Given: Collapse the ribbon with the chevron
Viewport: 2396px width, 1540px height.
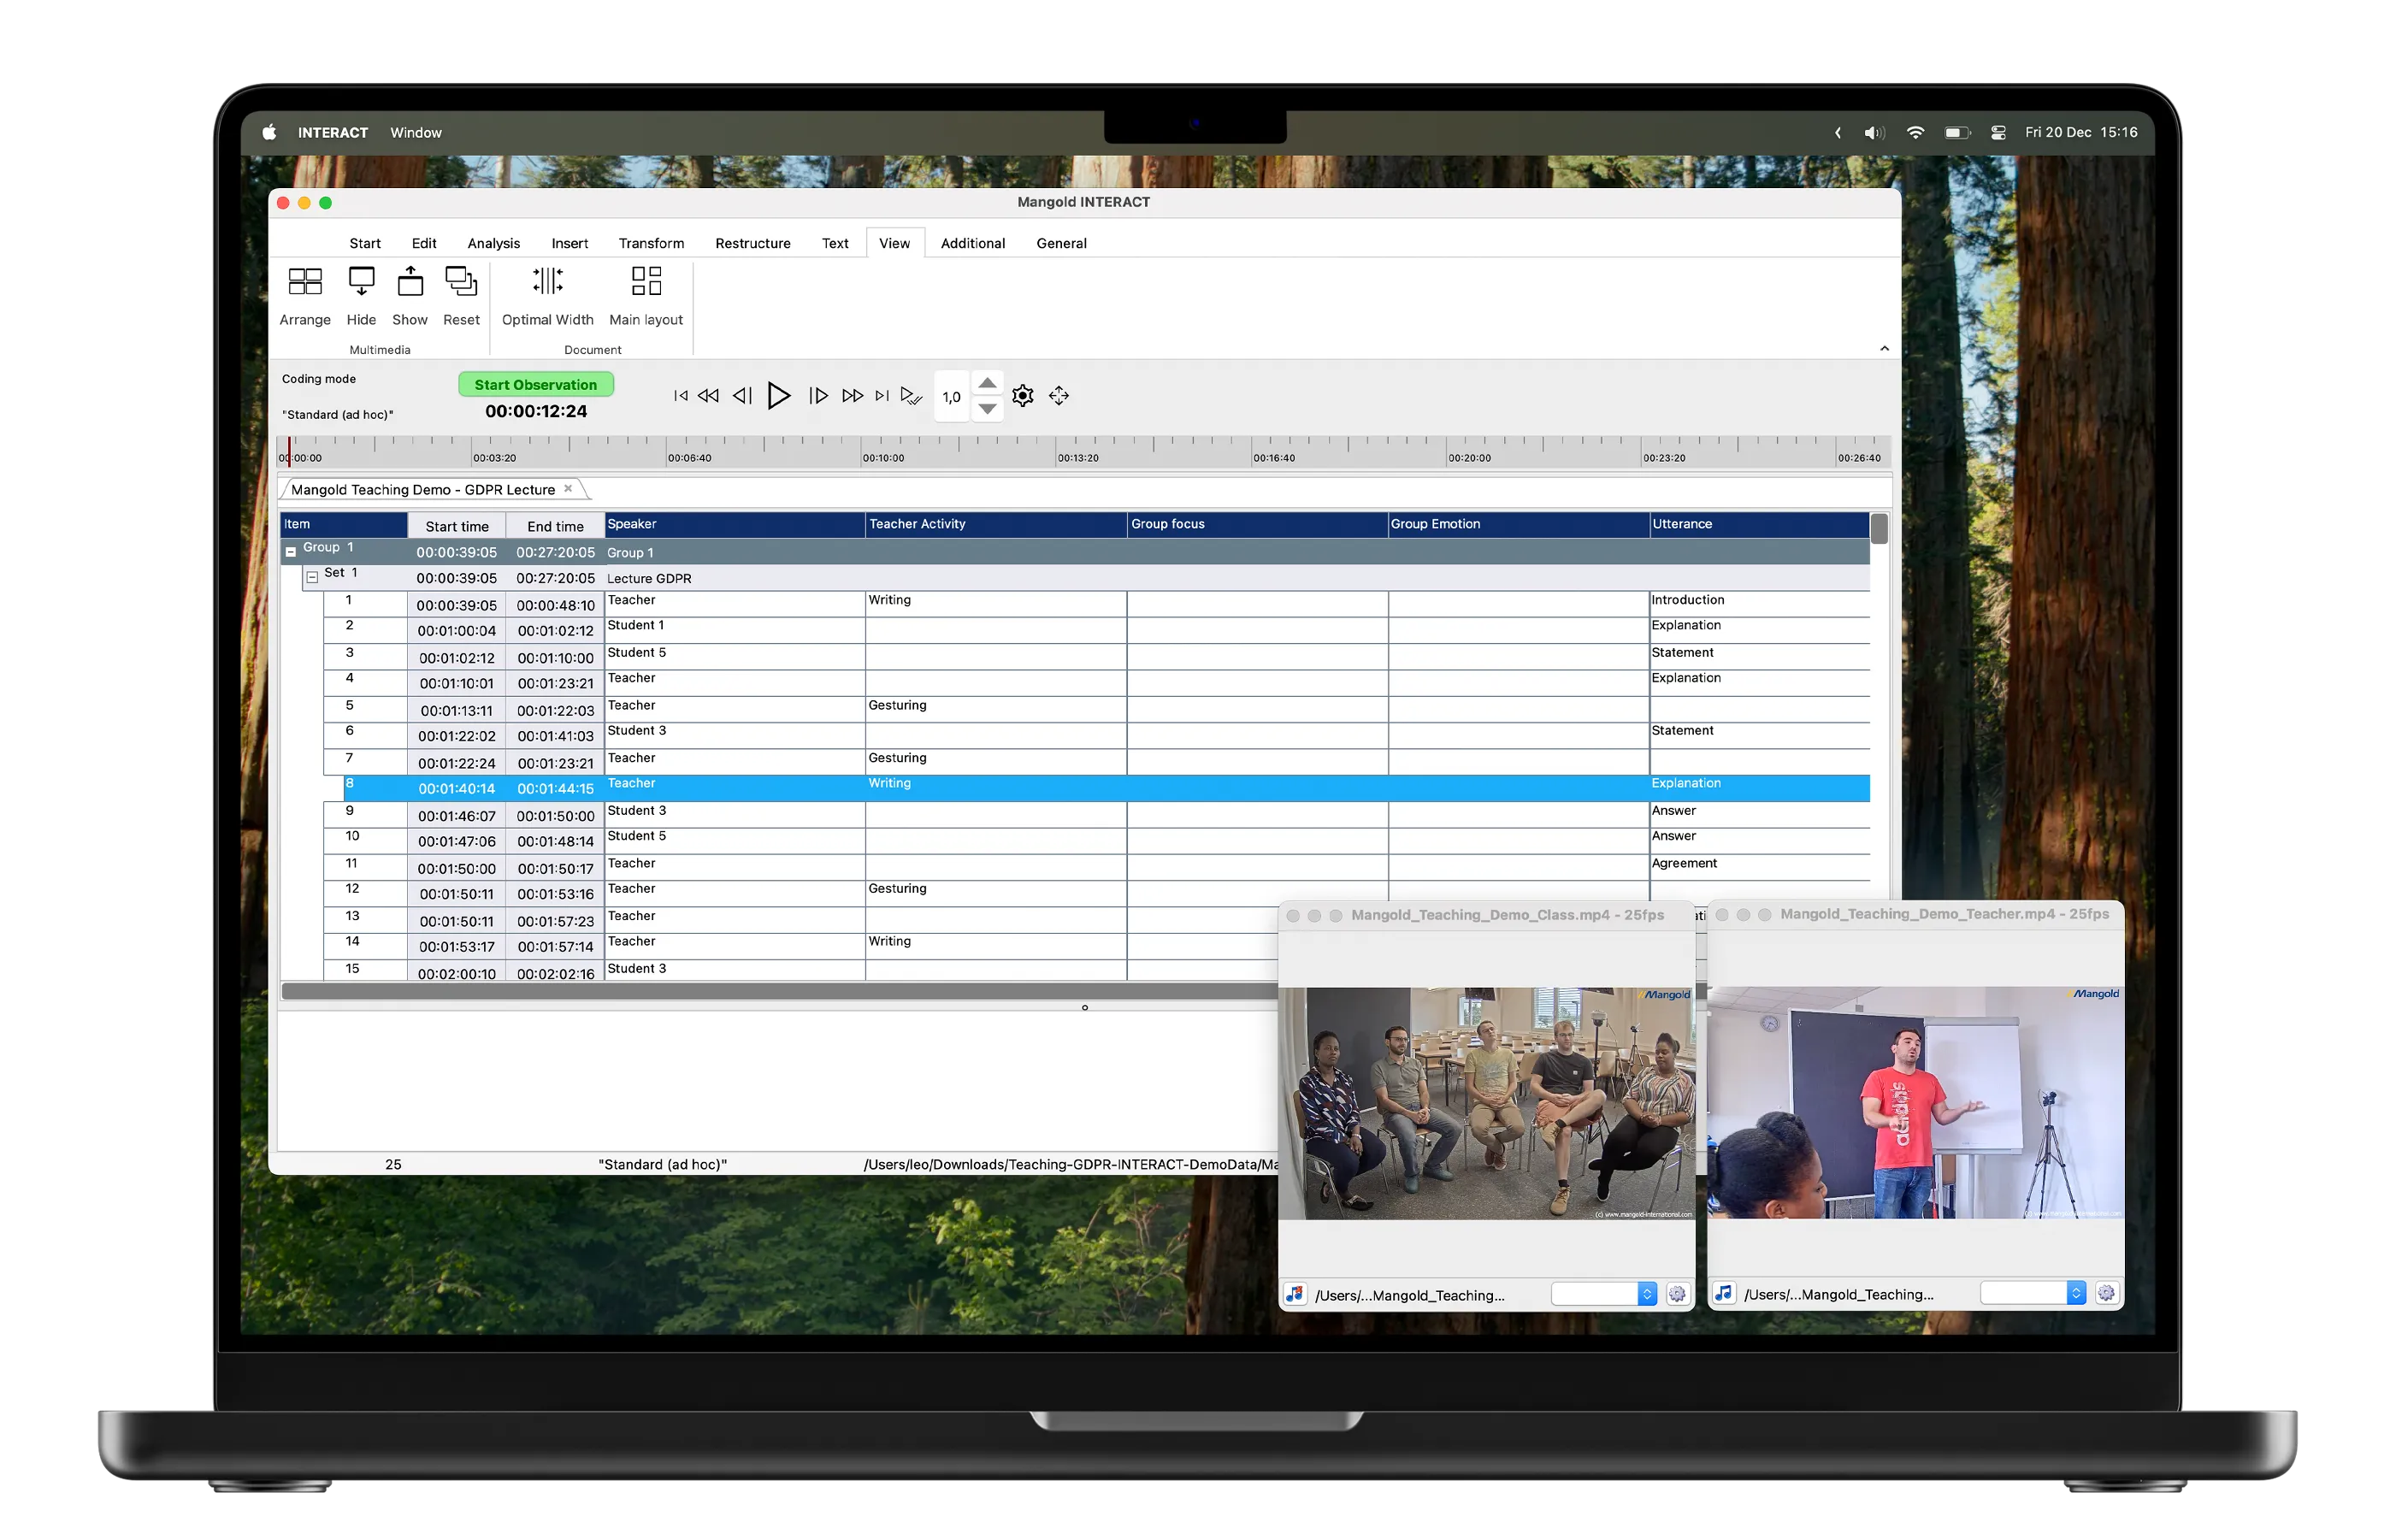Looking at the screenshot, I should coord(1884,349).
